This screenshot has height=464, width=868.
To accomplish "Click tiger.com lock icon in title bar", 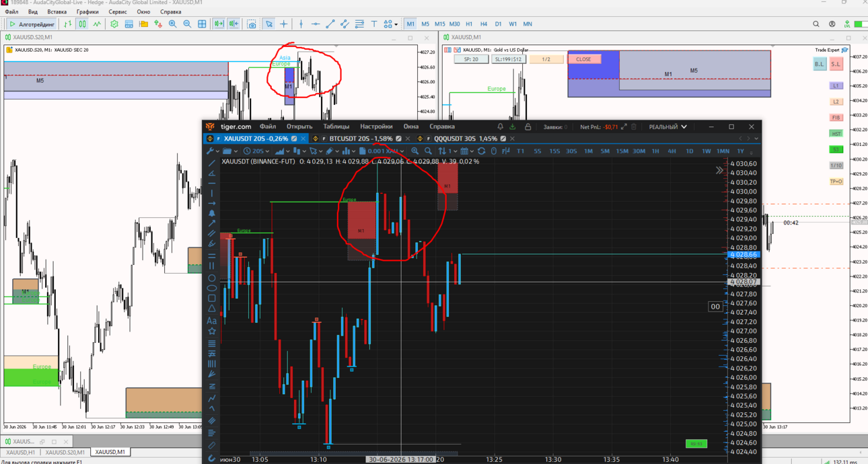I will point(528,126).
